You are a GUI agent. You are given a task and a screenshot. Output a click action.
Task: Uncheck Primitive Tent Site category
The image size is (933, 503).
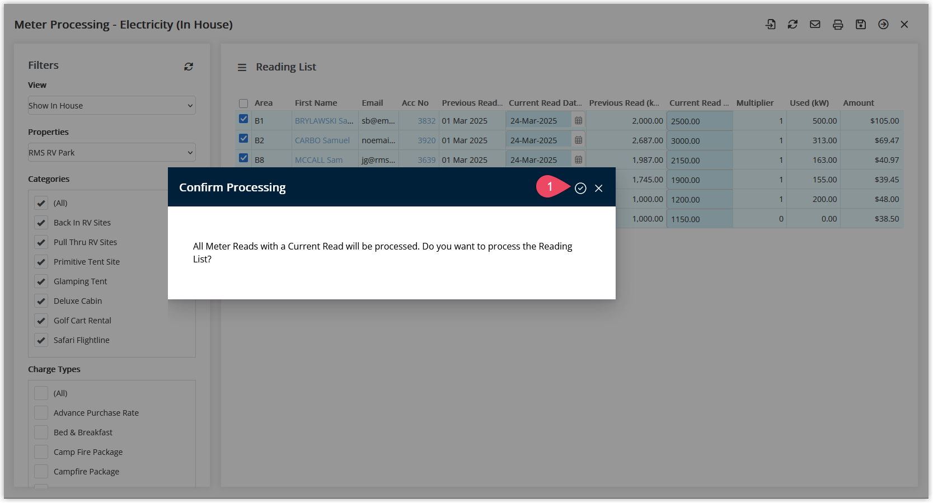click(41, 262)
